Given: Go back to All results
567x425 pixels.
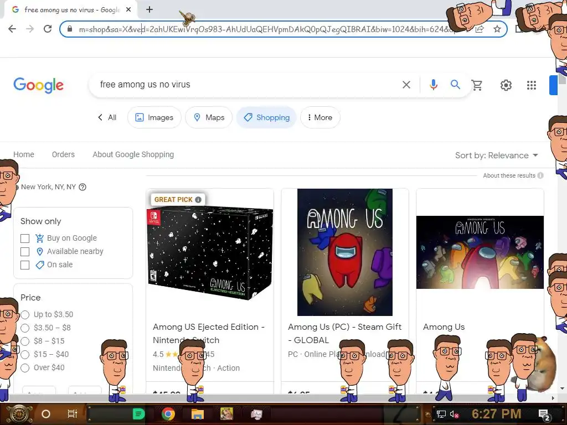Looking at the screenshot, I should (107, 117).
